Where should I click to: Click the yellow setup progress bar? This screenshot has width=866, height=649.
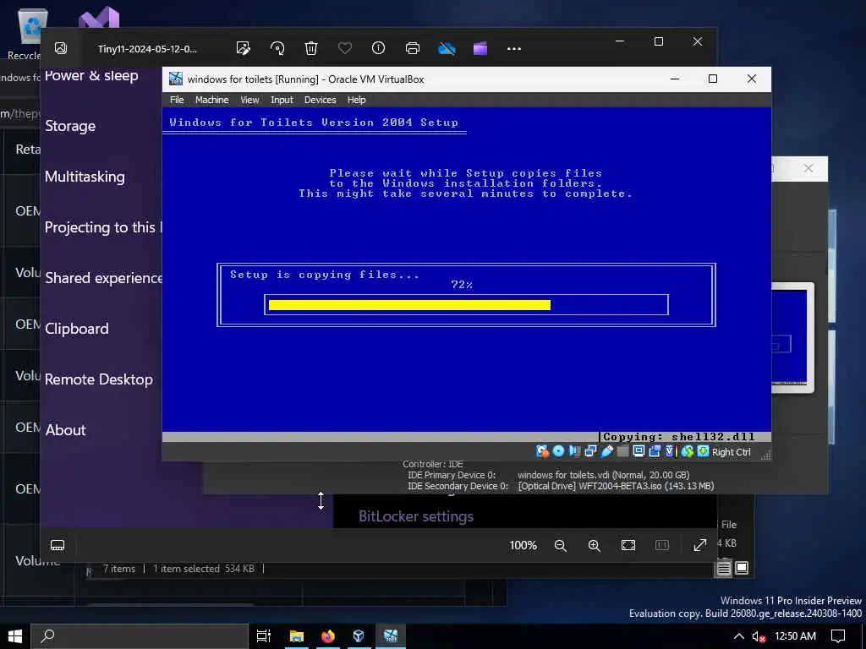pos(409,305)
